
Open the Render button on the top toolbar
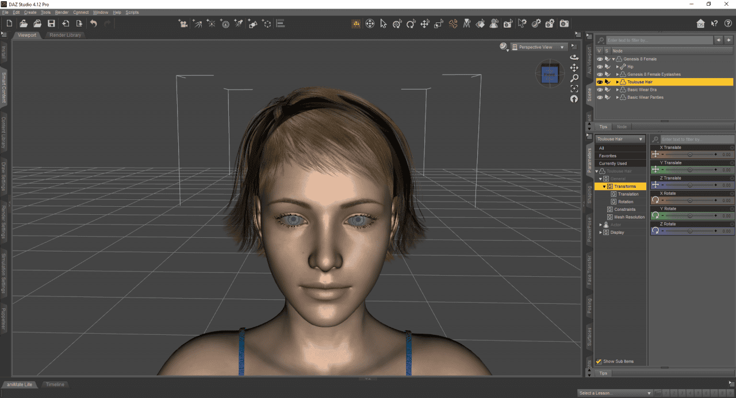click(563, 24)
